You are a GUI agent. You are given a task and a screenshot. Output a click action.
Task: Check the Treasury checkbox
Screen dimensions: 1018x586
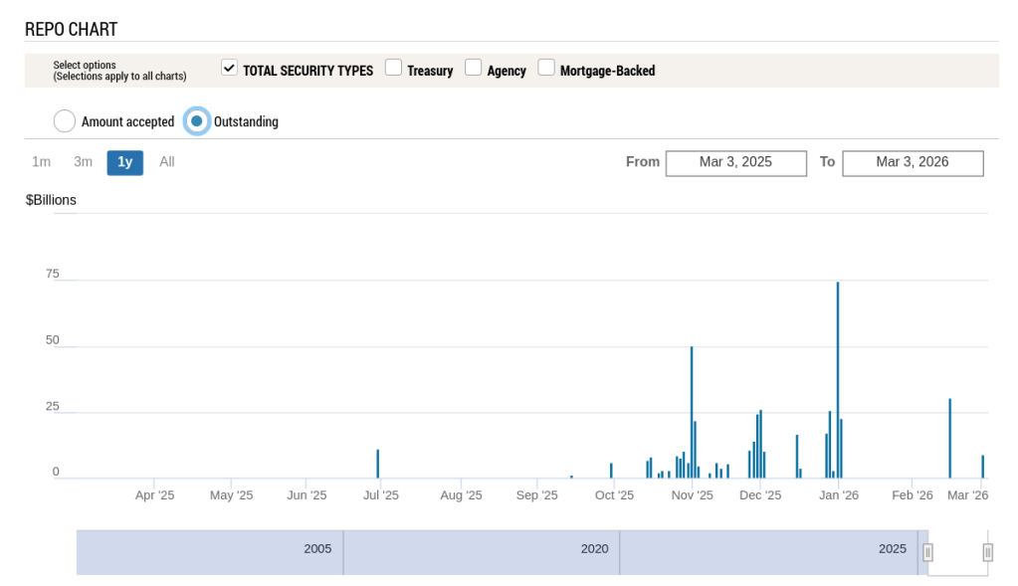(394, 68)
